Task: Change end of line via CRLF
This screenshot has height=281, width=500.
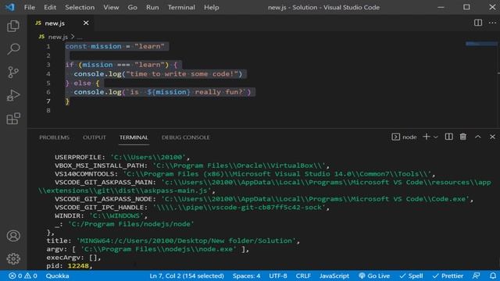Action: pos(303,276)
